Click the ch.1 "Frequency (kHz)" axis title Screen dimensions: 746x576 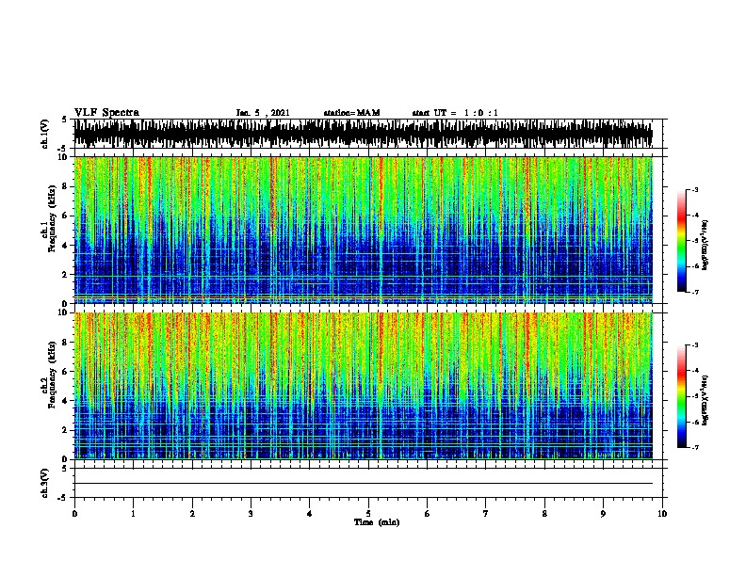(x=52, y=218)
